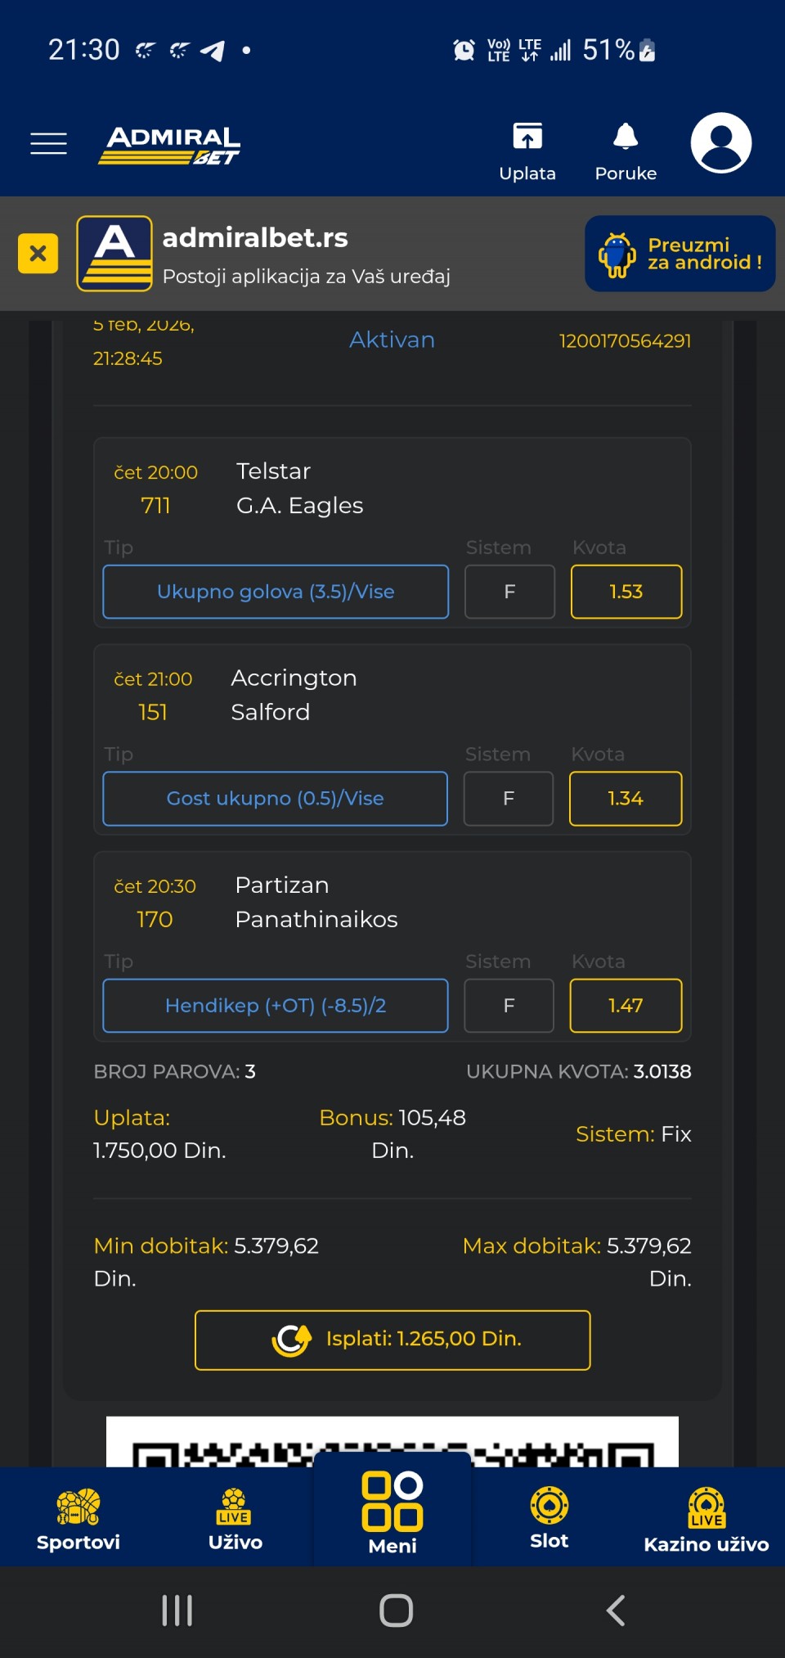Select the Hendikep (+OT) (-8.5)/2 tip
This screenshot has height=1658, width=785.
click(276, 1006)
